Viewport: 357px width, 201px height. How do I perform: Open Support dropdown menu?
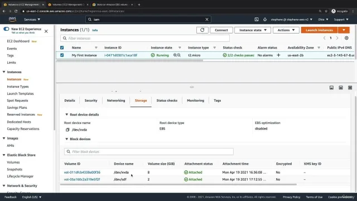pos(341,20)
